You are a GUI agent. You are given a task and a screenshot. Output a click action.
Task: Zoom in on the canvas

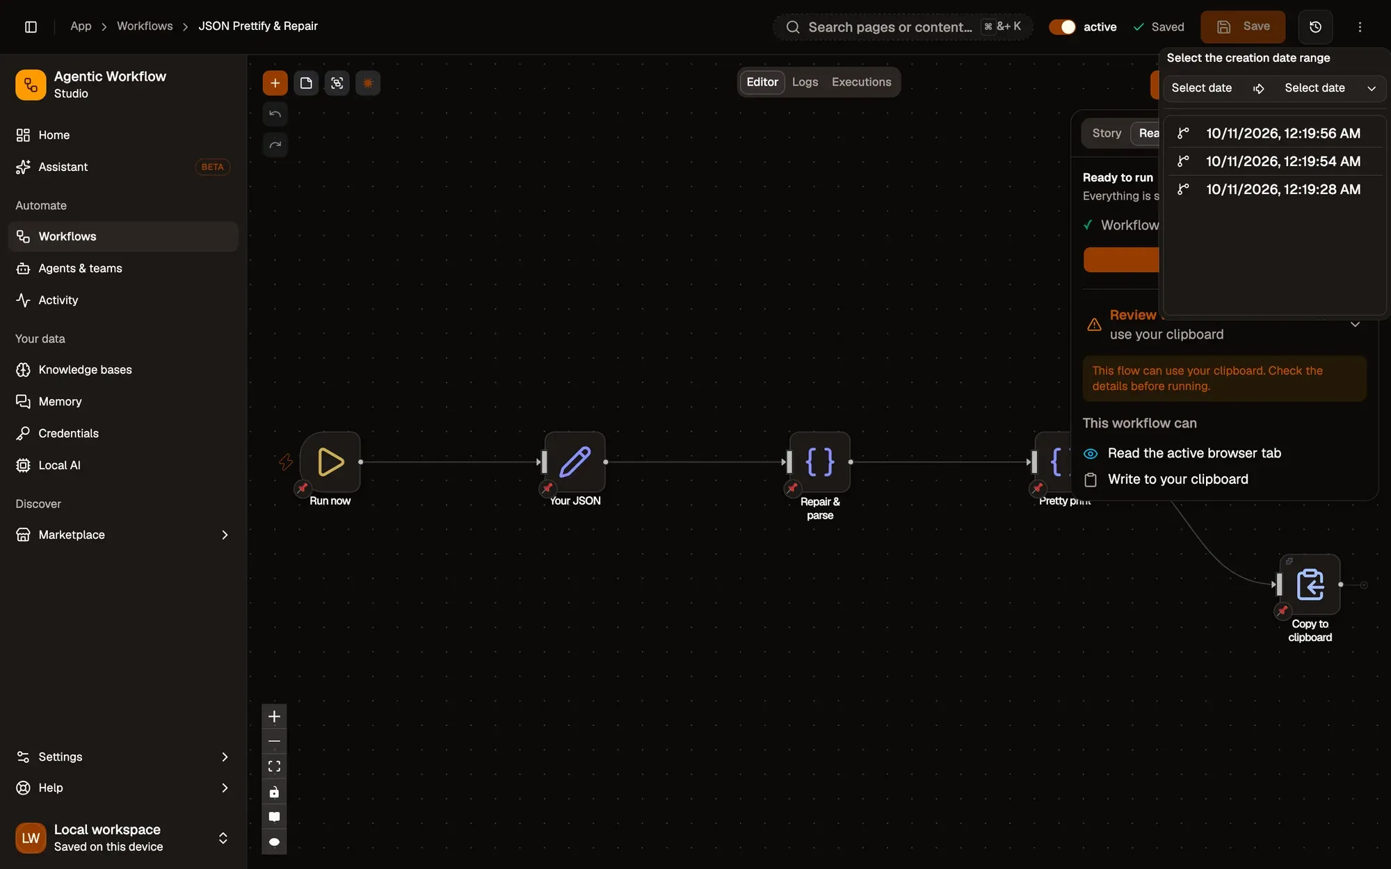pyautogui.click(x=274, y=716)
